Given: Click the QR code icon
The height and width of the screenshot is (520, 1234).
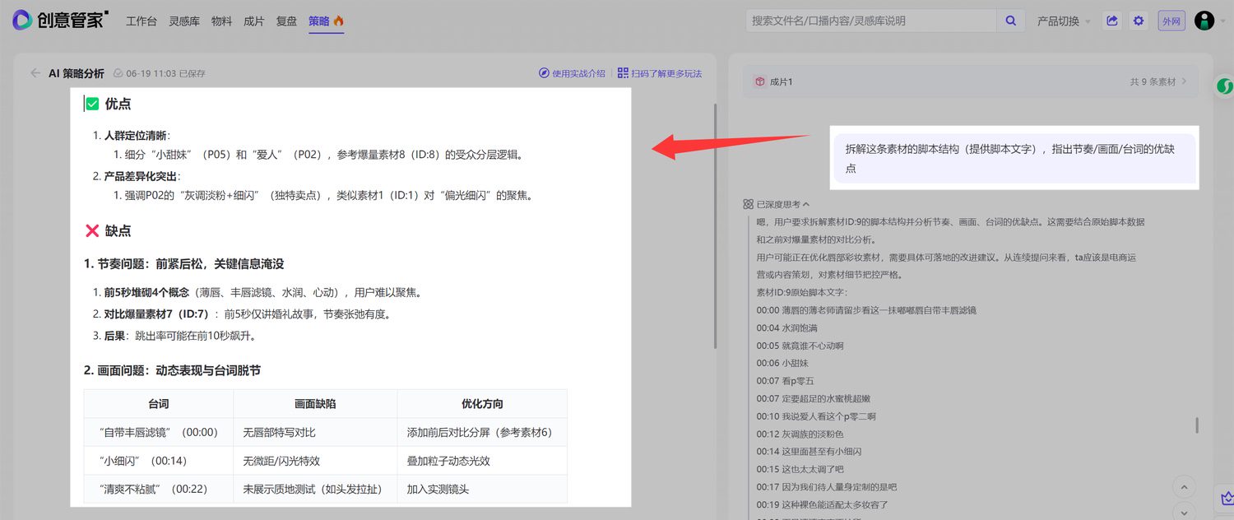Looking at the screenshot, I should pyautogui.click(x=623, y=73).
